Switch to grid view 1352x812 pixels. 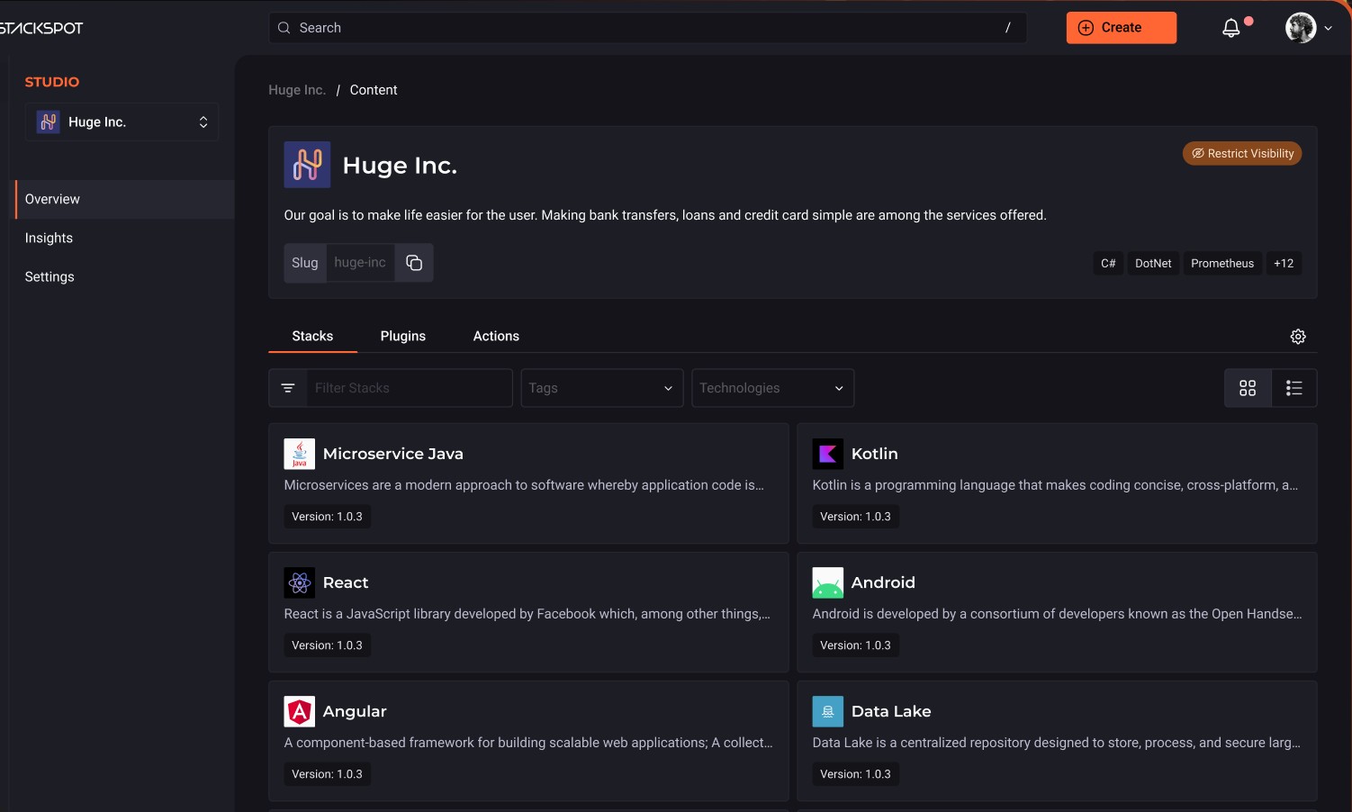1248,388
